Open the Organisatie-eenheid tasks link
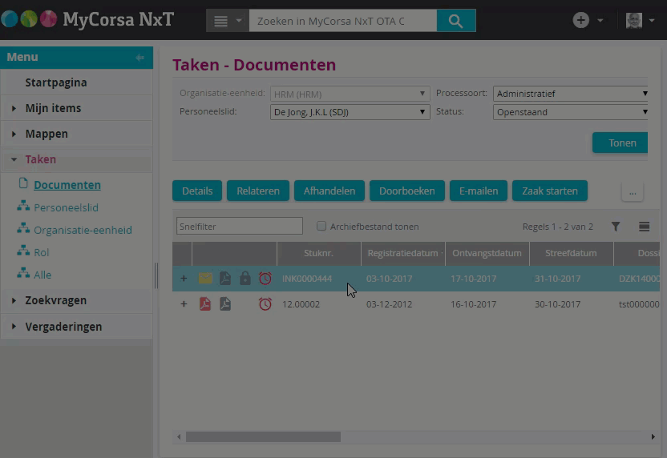Viewport: 667px width, 458px height. click(x=83, y=230)
